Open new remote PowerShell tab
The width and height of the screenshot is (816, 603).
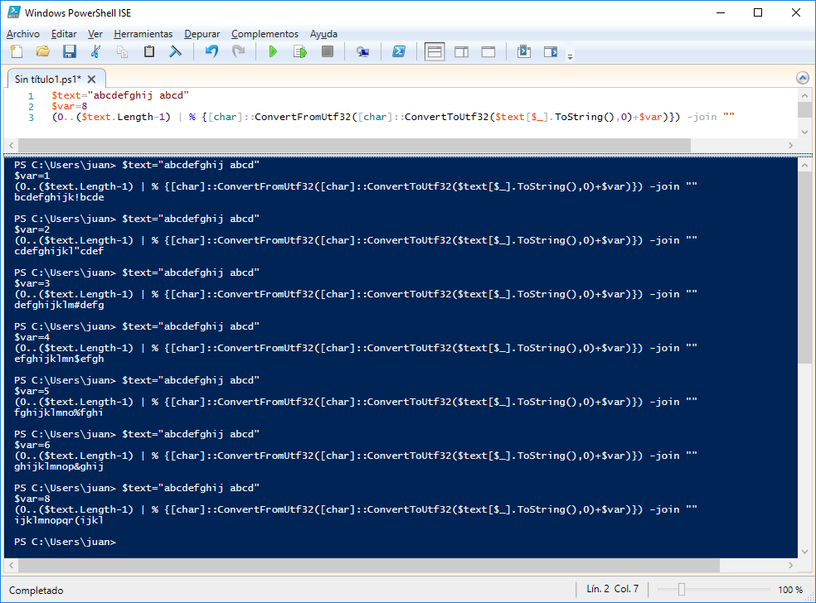(x=362, y=52)
